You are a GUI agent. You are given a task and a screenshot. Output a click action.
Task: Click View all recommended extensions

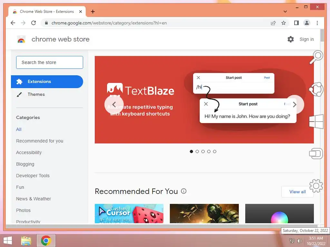pyautogui.click(x=297, y=192)
